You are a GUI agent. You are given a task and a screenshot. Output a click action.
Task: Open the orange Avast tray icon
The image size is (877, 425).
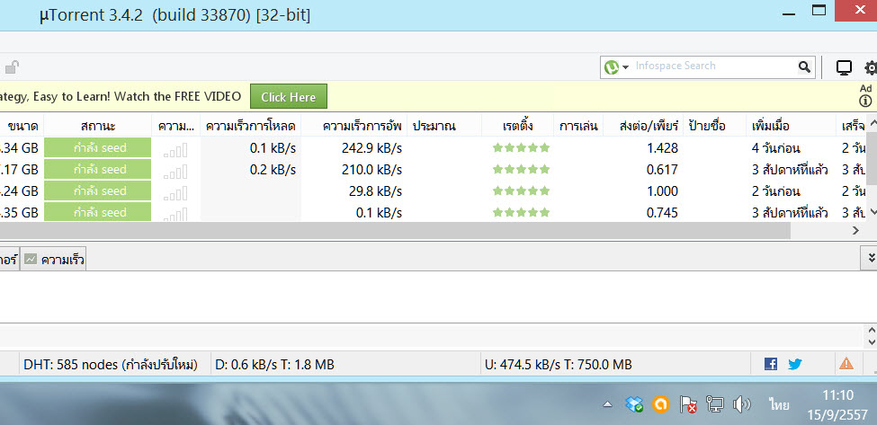tap(661, 403)
